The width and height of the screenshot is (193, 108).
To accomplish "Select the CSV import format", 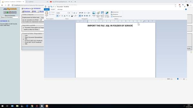I will 24,36.
